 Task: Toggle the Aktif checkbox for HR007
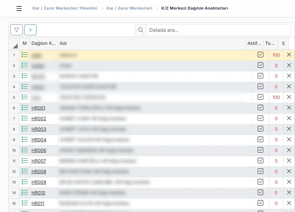tap(260, 161)
